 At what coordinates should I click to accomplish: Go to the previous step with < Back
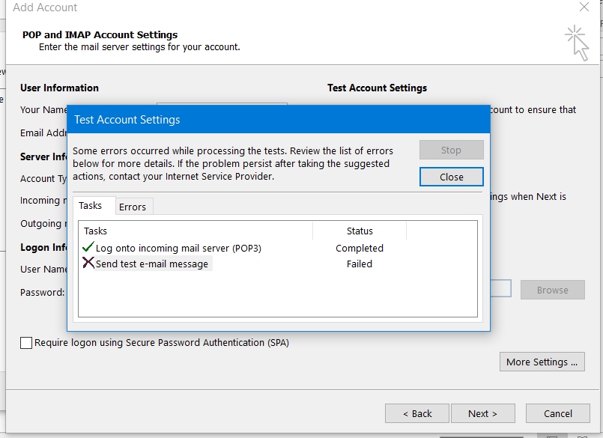(417, 413)
